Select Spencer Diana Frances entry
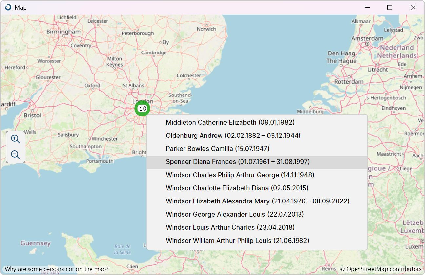 [x=238, y=162]
